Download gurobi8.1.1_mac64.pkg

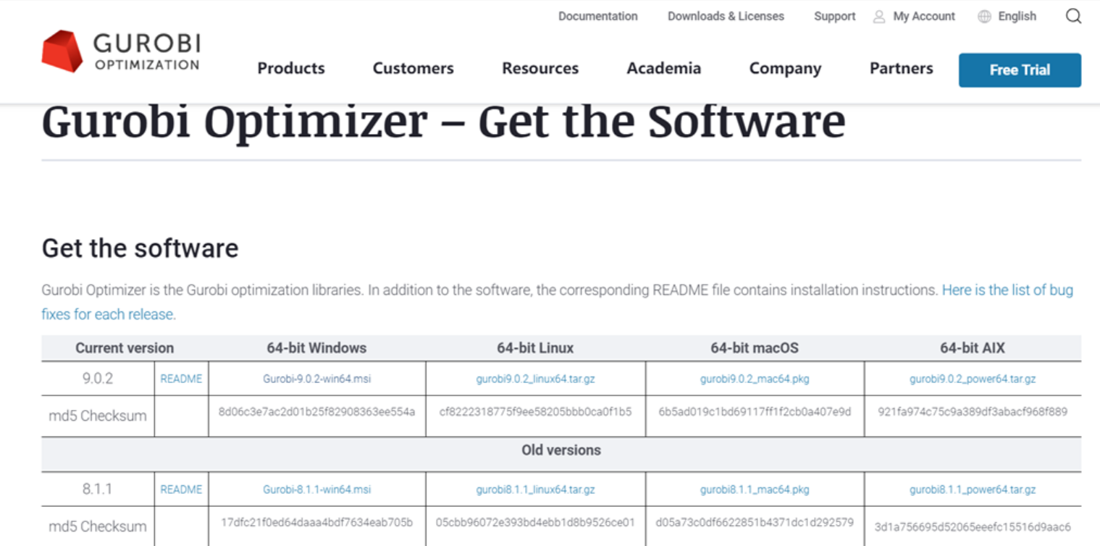pos(755,490)
